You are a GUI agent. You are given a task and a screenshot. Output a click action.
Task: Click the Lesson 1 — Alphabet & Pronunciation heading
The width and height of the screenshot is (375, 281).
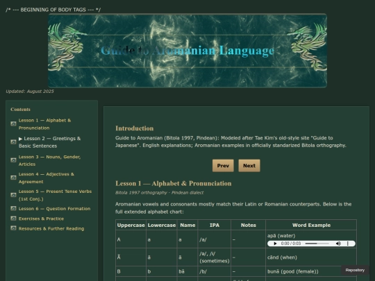(x=174, y=183)
